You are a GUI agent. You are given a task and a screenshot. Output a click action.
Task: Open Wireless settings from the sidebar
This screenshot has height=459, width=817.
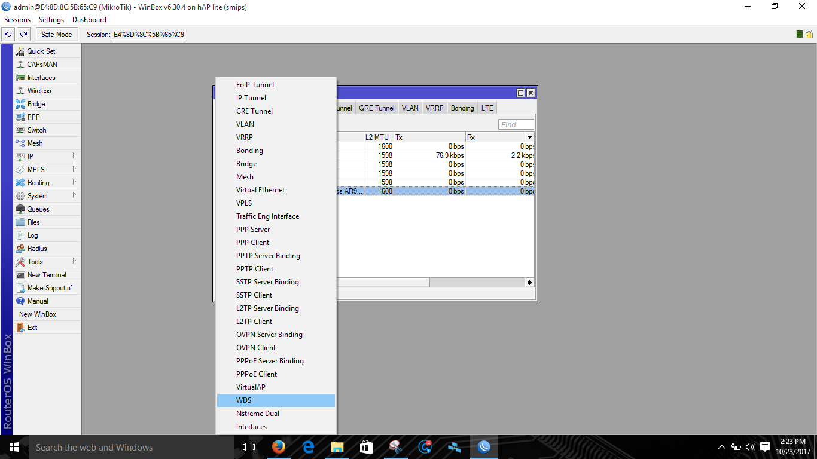pos(39,90)
